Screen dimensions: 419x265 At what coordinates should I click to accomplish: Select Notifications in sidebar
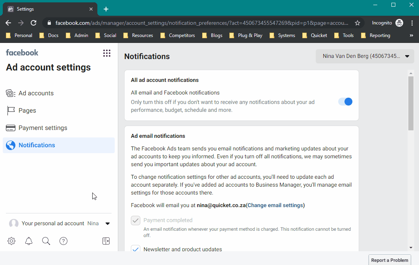tap(58, 145)
